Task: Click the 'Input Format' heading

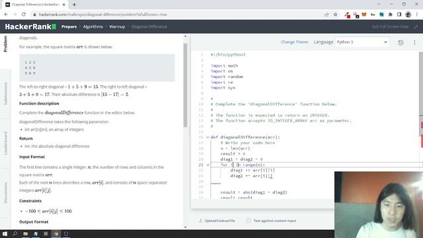Action: pyautogui.click(x=32, y=157)
